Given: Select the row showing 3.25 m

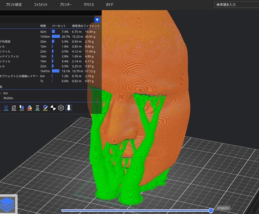Looking at the screenshot, I should pos(51,66).
